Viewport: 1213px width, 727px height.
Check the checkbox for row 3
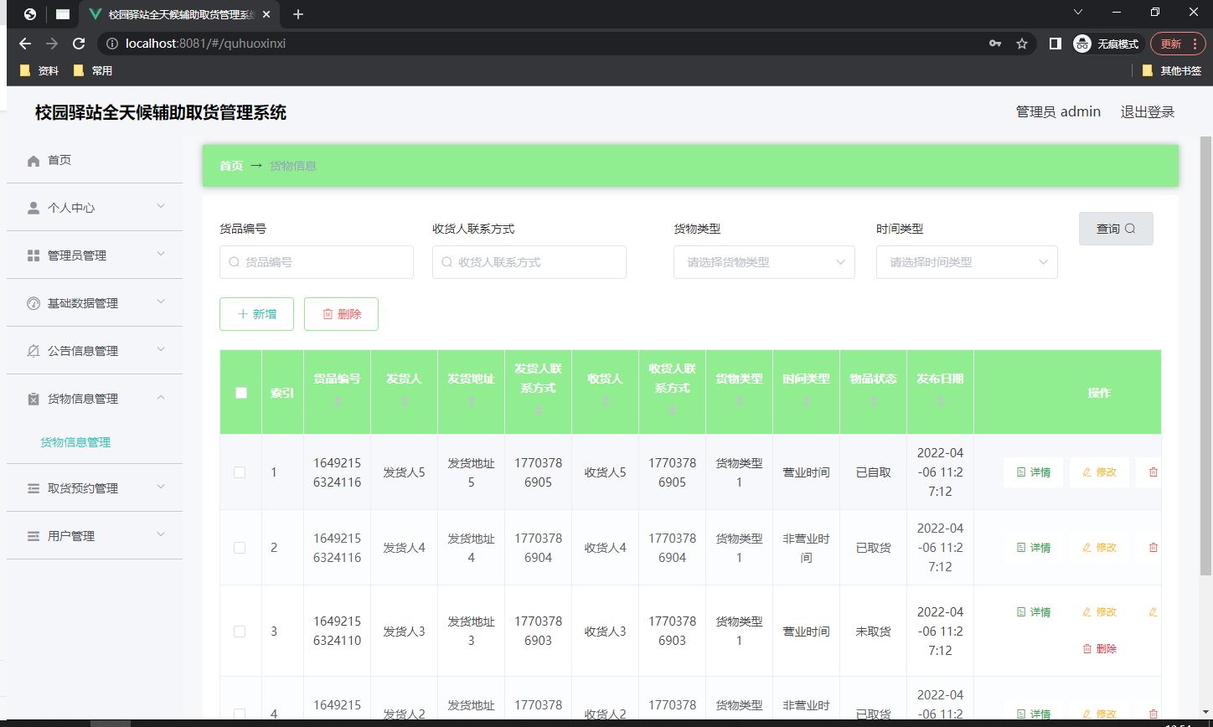pos(240,632)
